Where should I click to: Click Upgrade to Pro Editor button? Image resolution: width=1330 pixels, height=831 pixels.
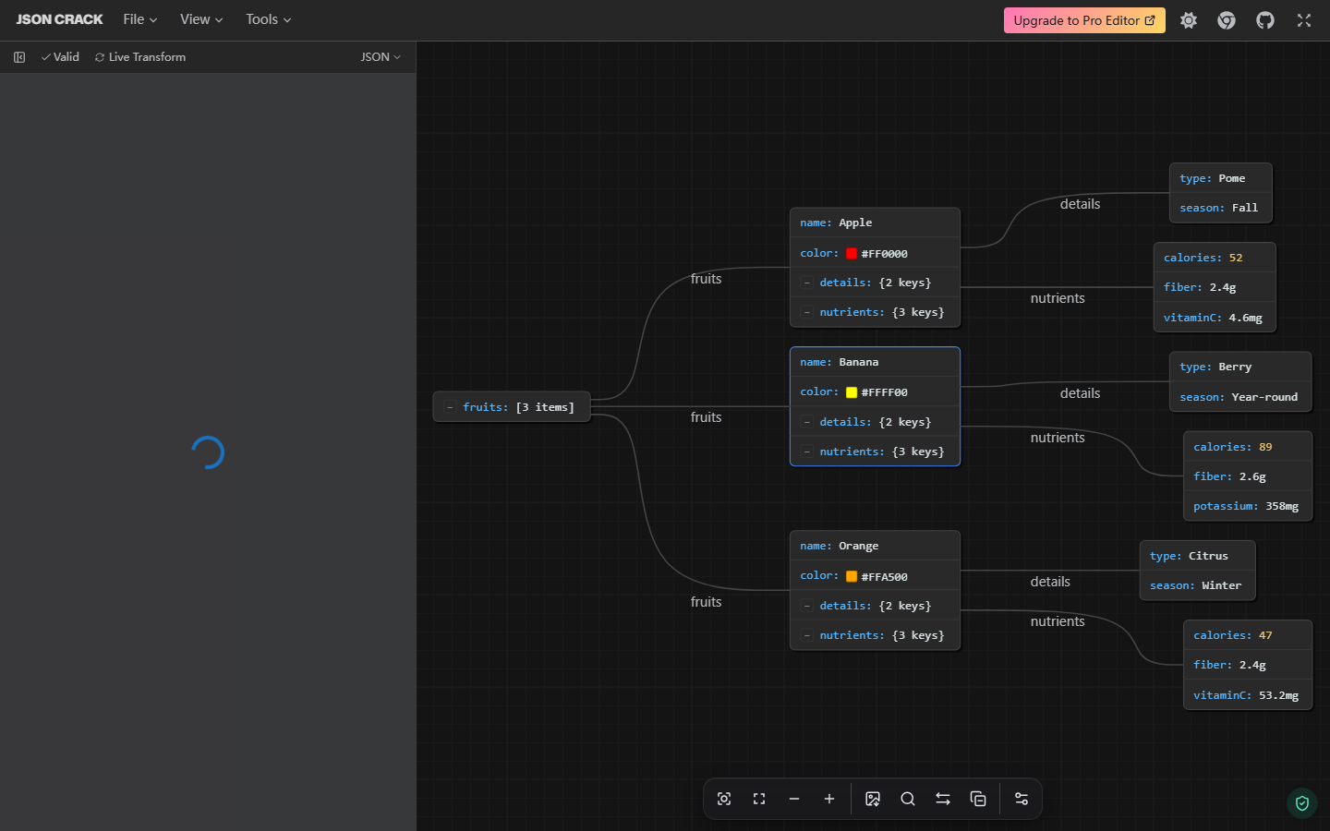[1084, 20]
